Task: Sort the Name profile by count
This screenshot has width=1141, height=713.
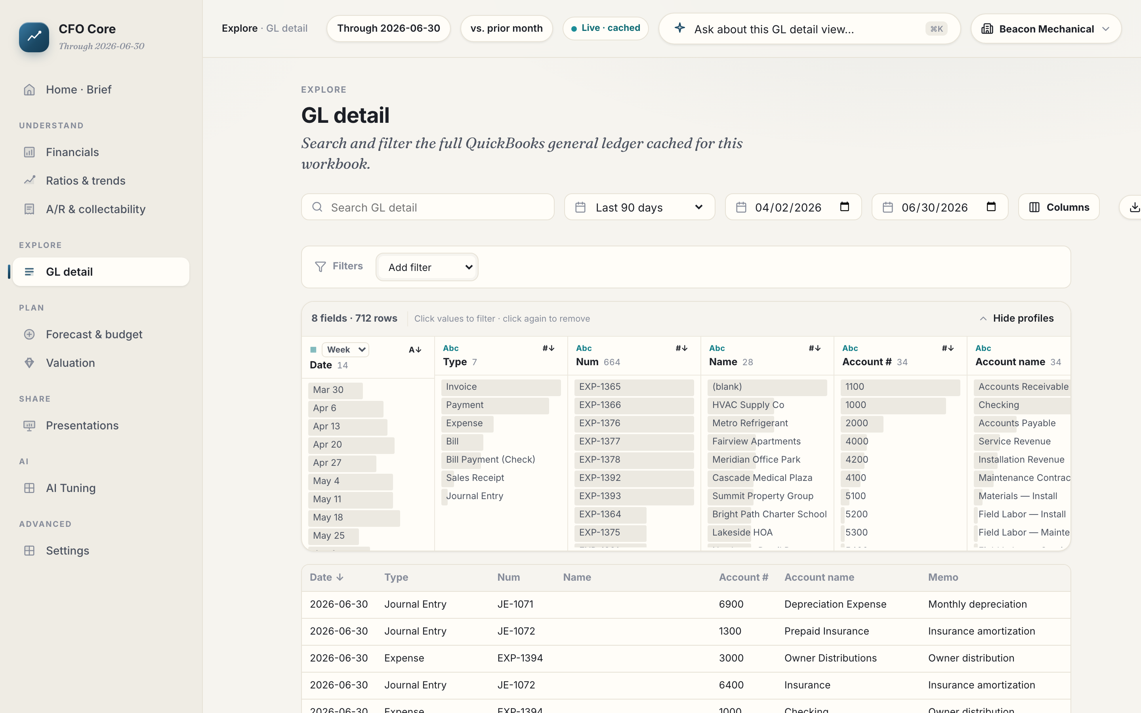Action: pyautogui.click(x=814, y=348)
